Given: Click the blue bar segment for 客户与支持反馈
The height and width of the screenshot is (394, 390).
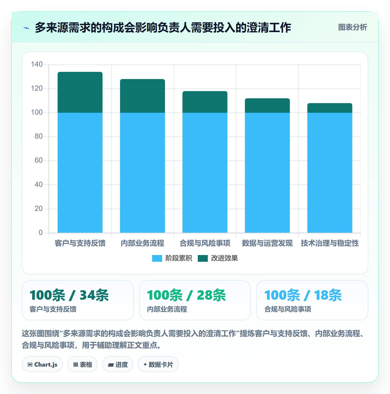Looking at the screenshot, I should click(x=80, y=173).
